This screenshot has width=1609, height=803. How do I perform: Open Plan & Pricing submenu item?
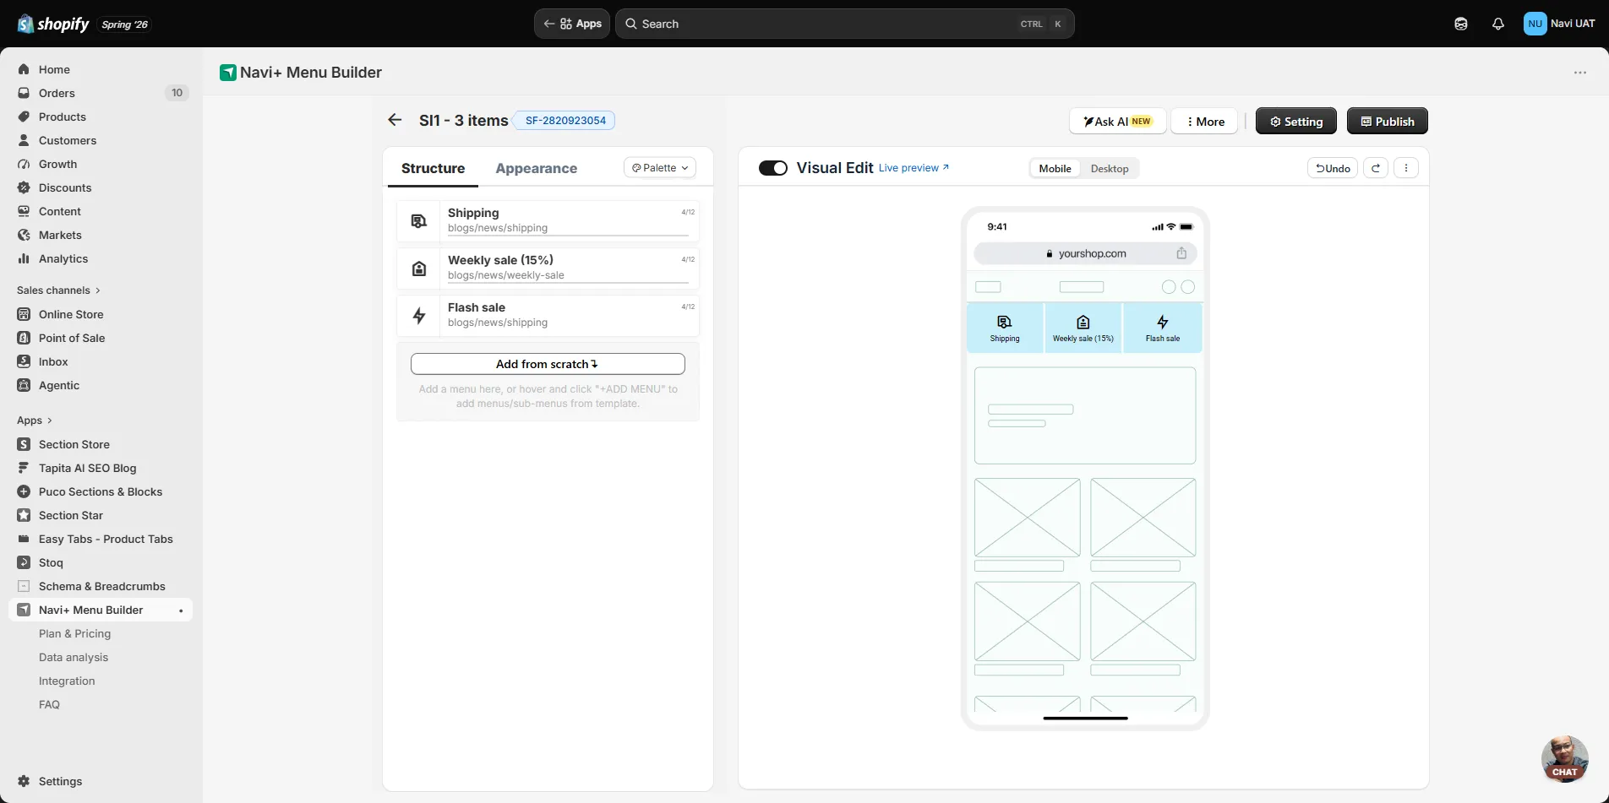click(74, 633)
